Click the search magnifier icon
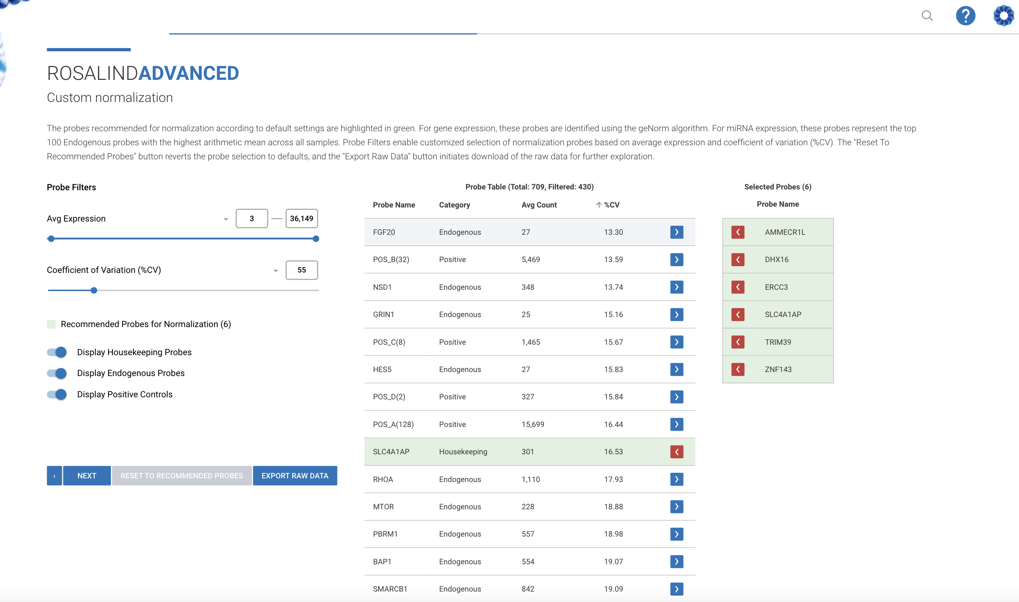The image size is (1019, 602). pos(927,16)
